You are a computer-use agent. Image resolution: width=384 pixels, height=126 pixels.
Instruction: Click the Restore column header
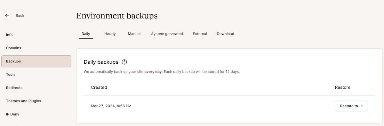(342, 87)
